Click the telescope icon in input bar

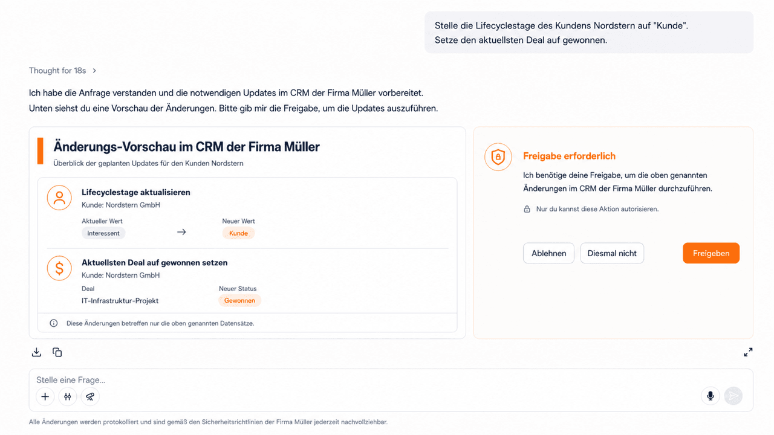coord(90,396)
